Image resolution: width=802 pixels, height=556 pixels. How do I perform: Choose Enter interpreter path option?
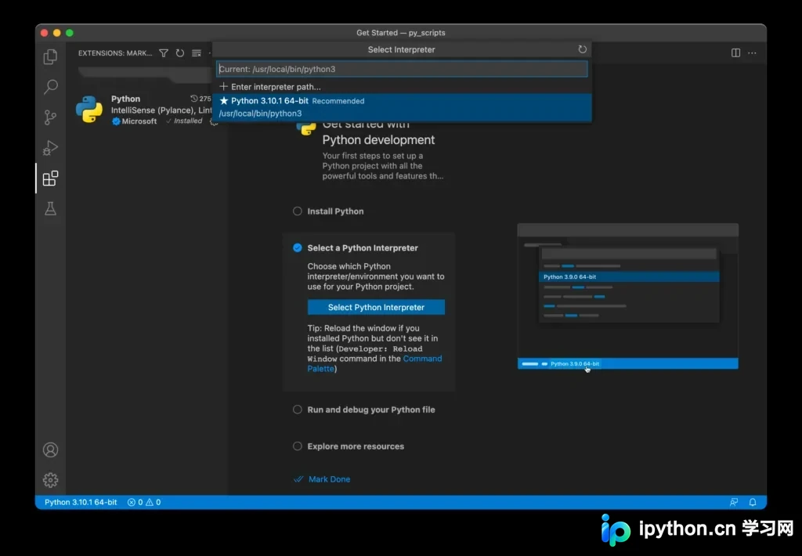coord(402,86)
